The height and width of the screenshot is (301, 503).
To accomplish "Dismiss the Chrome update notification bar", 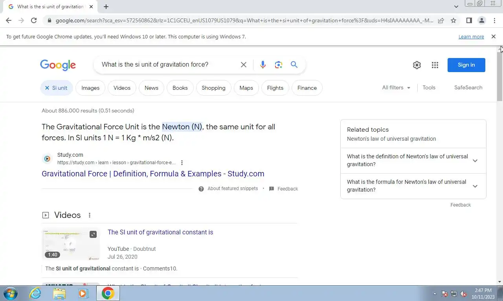I will pyautogui.click(x=494, y=36).
